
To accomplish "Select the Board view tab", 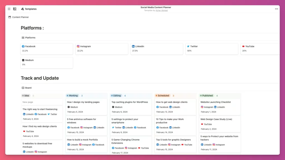I will tap(27, 88).
